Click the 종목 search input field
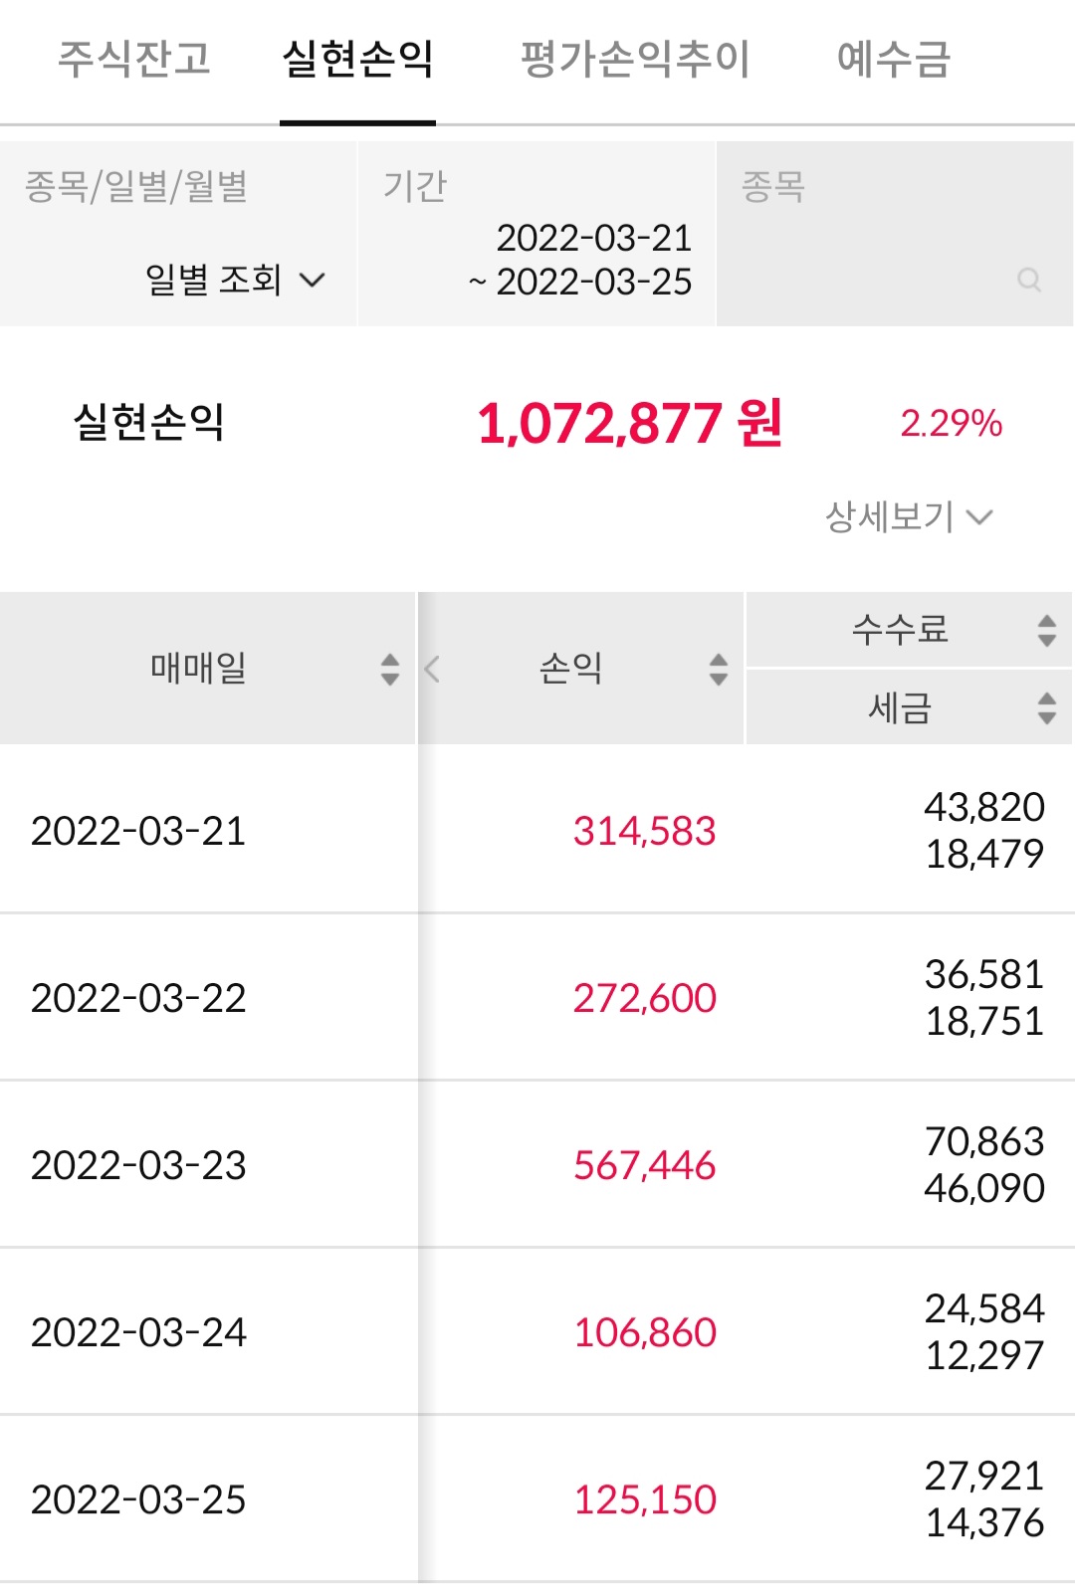1075x1593 pixels. click(x=876, y=260)
